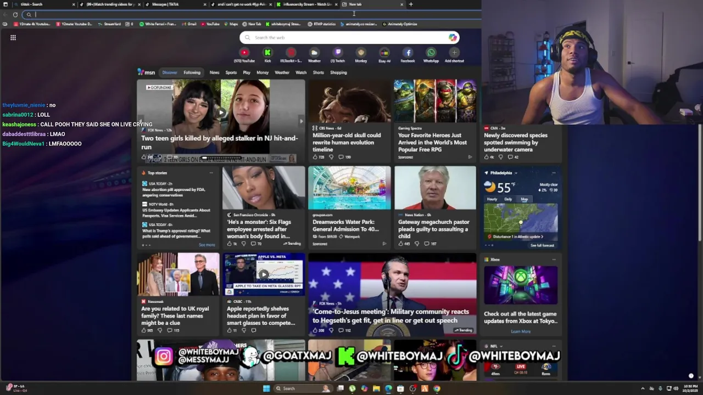703x395 pixels.
Task: Open the Six Flags employee arrested article
Action: pyautogui.click(x=264, y=208)
